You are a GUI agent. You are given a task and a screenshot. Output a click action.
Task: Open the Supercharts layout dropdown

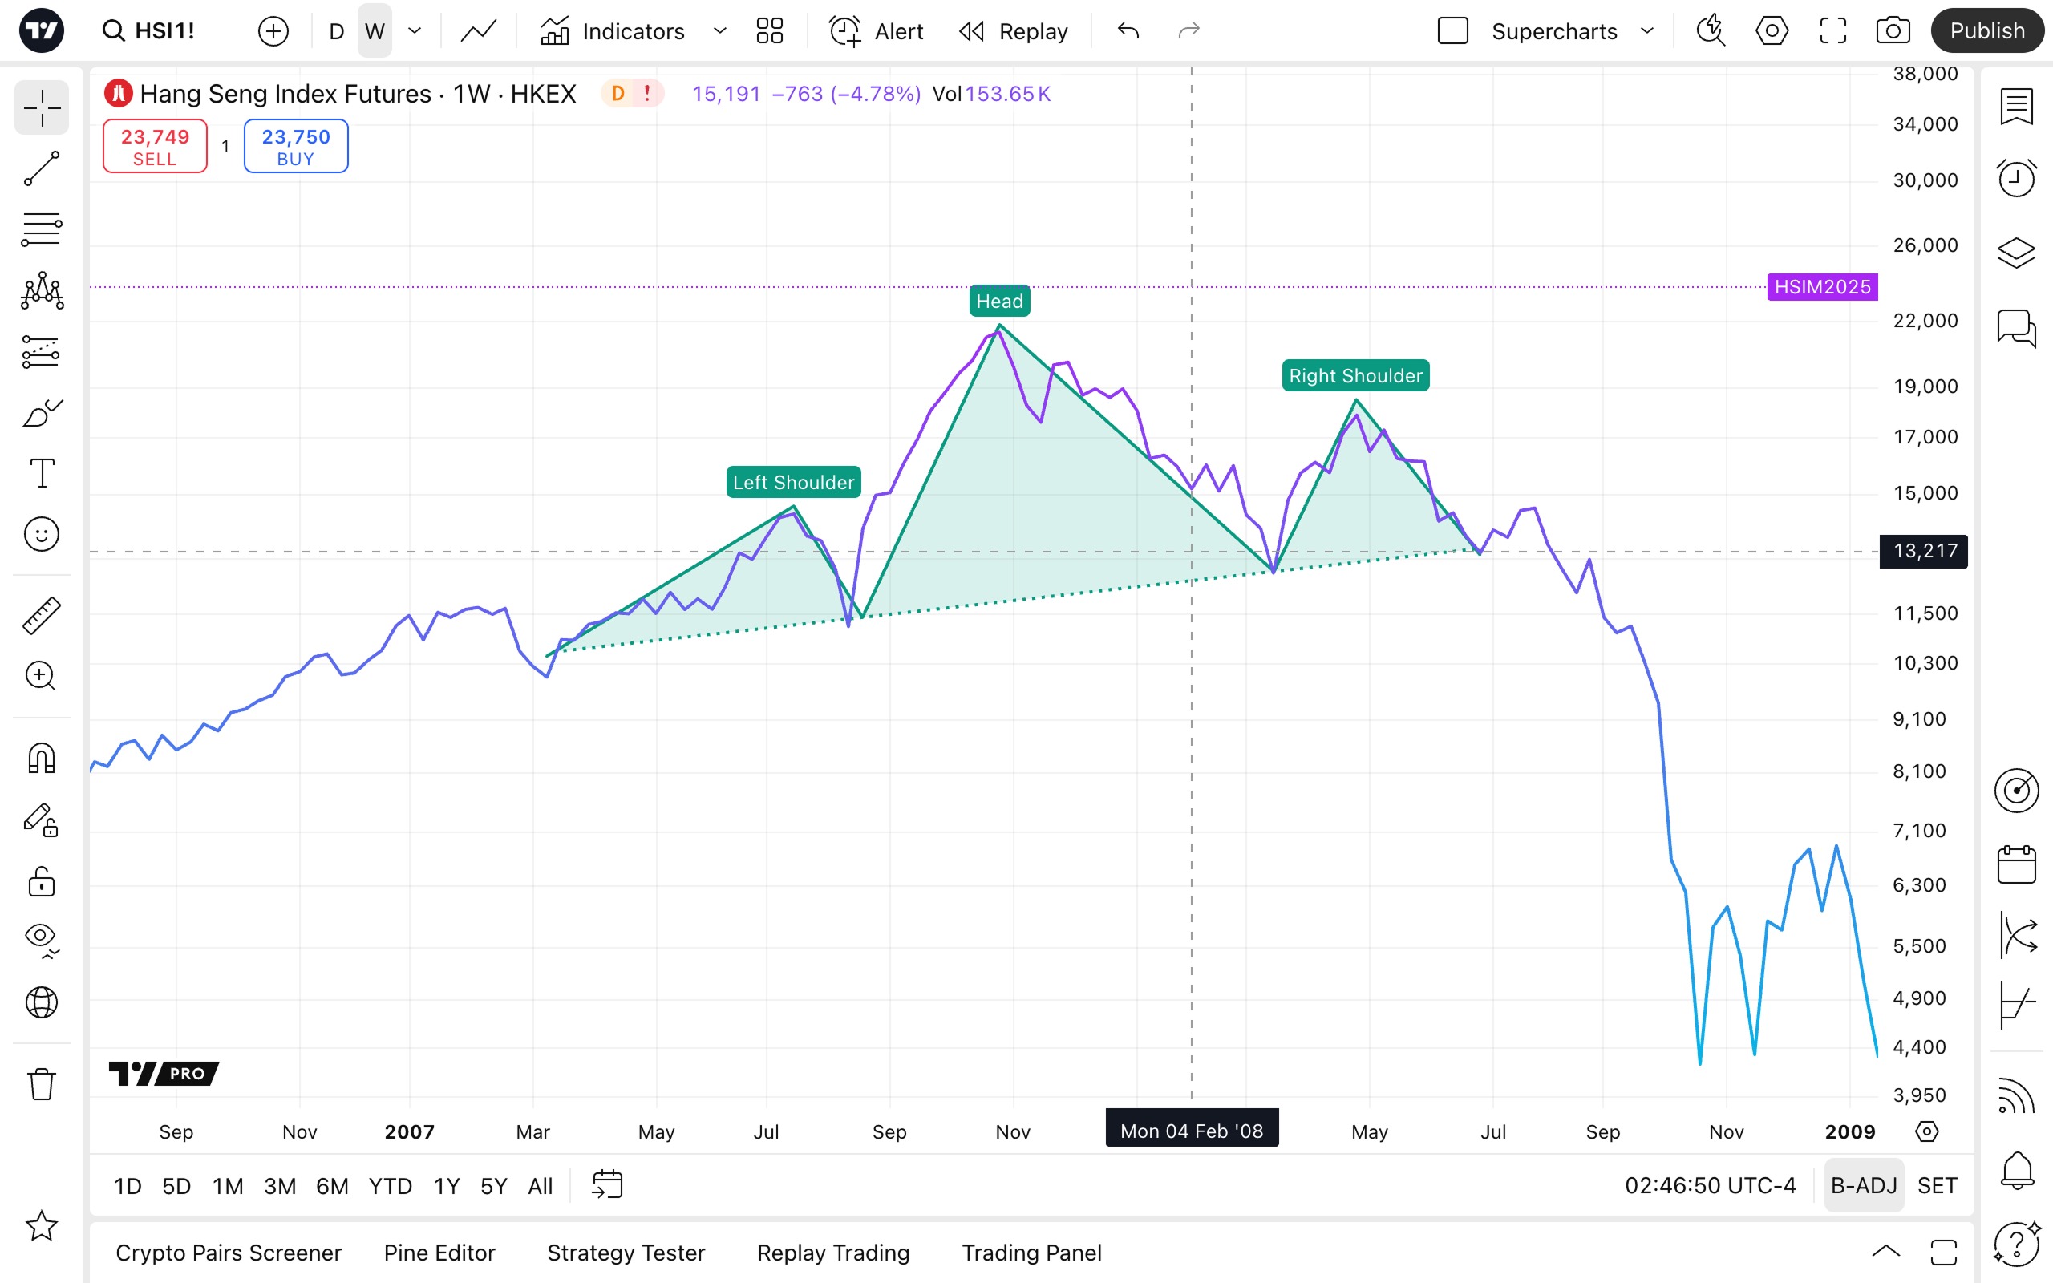click(x=1646, y=31)
